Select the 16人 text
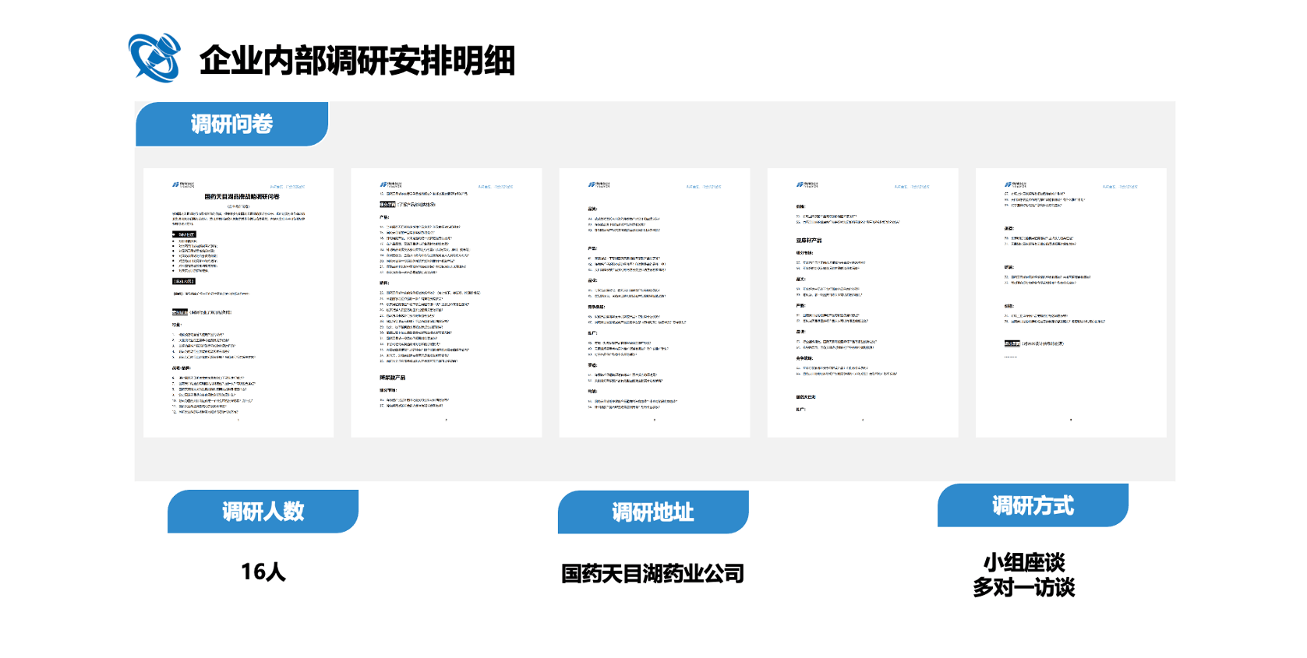1307x658 pixels. point(263,572)
